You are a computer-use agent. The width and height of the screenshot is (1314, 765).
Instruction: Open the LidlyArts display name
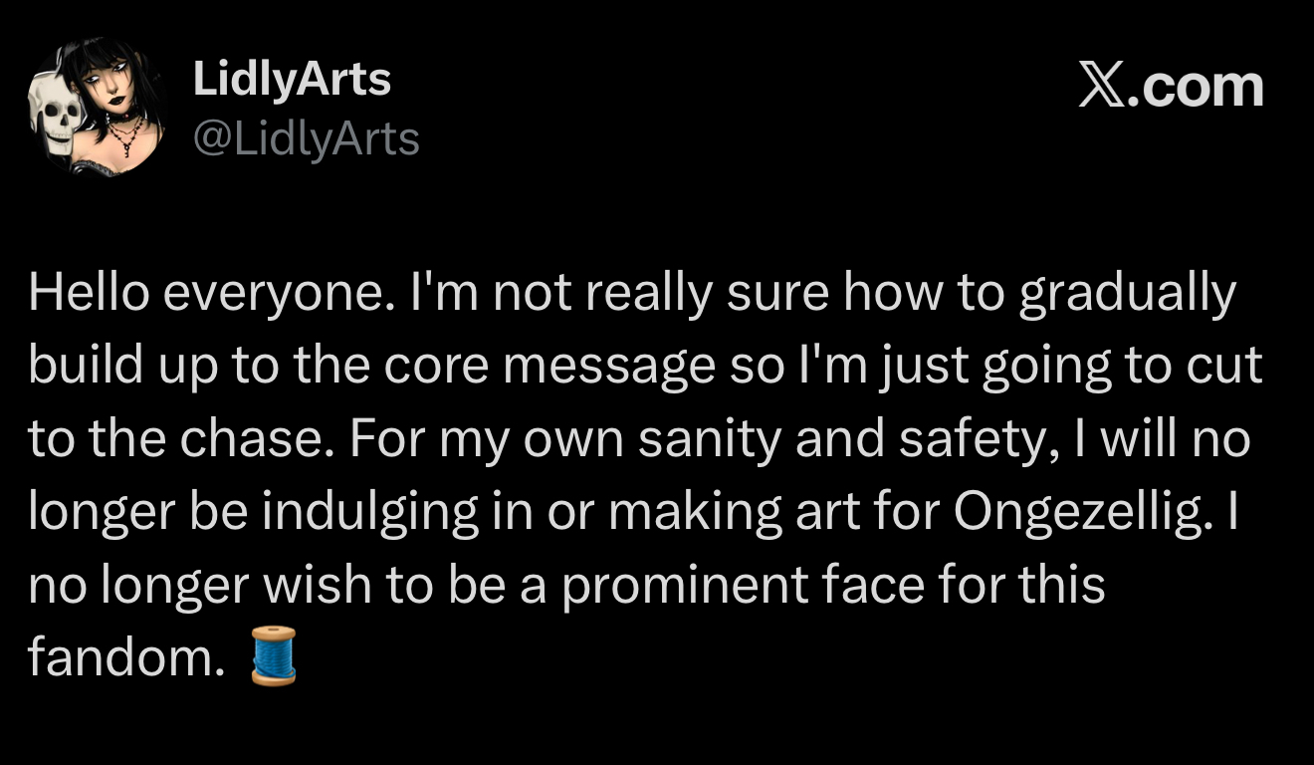point(291,79)
